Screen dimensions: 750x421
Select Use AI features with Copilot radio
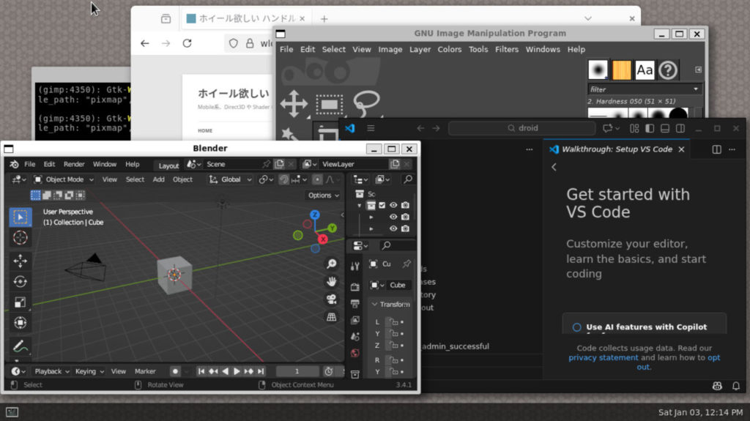click(577, 327)
